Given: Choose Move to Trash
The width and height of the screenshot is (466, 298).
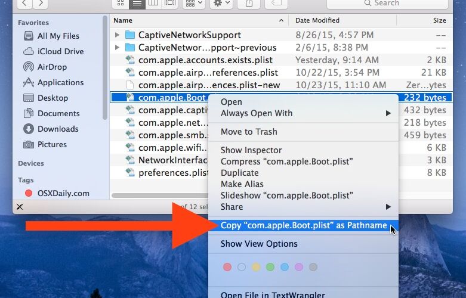Looking at the screenshot, I should [x=303, y=132].
